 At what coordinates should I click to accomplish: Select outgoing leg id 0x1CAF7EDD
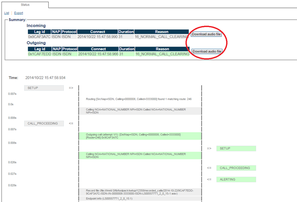click(x=39, y=54)
